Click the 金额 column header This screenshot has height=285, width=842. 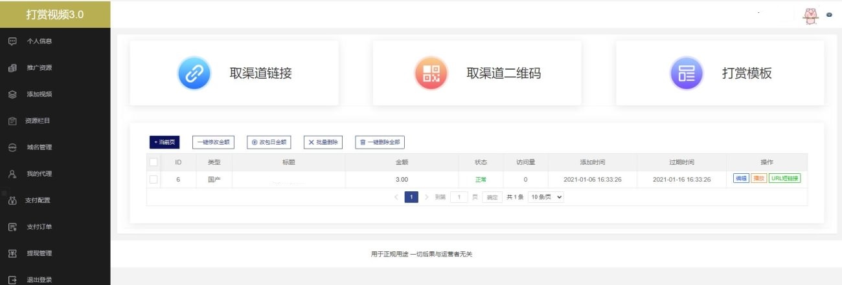(x=402, y=162)
